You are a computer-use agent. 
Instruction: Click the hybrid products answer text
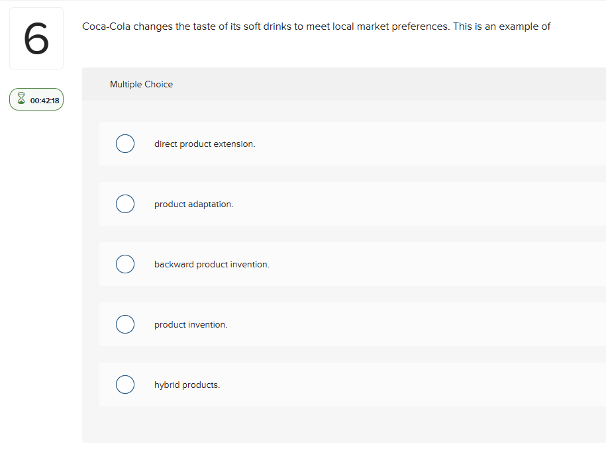tap(187, 385)
